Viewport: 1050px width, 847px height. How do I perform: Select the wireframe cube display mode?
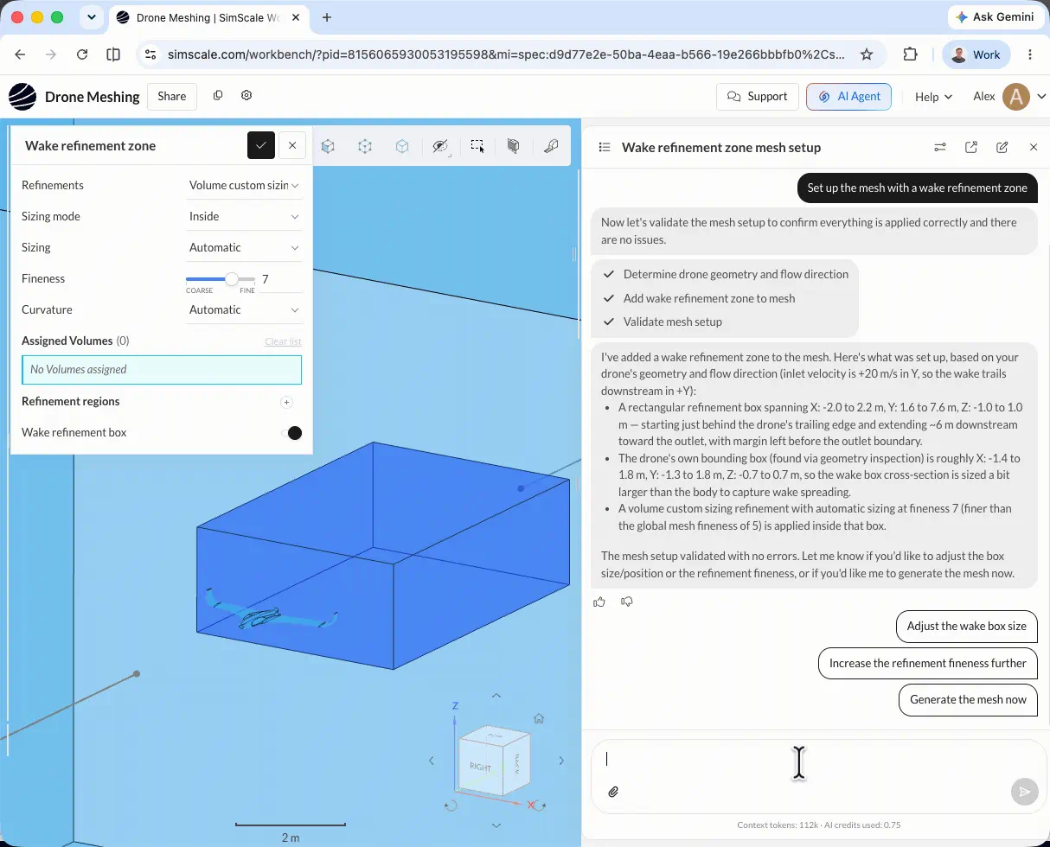click(x=365, y=147)
